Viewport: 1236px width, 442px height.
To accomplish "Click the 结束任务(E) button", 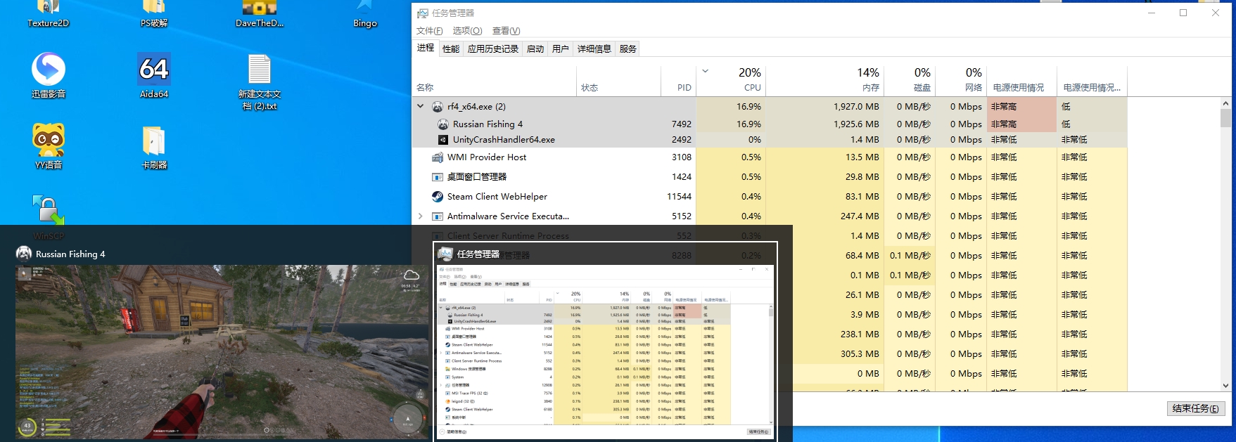I will (1196, 408).
